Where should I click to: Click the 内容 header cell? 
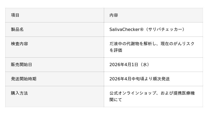[114, 15]
